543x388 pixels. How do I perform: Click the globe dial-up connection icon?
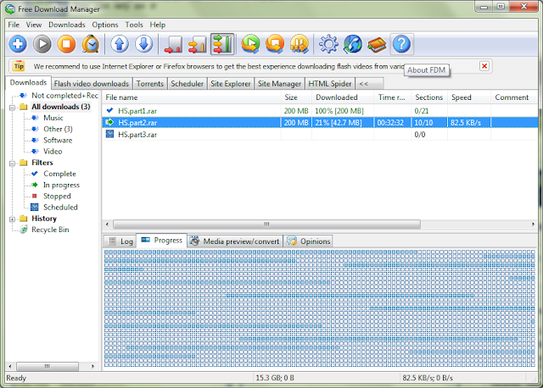353,44
